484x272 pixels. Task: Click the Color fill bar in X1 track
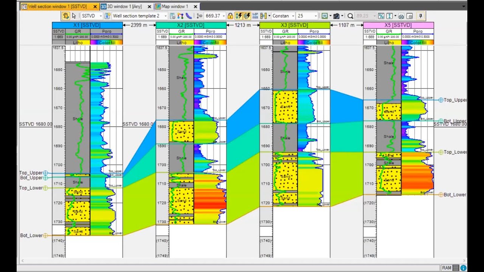coord(106,43)
